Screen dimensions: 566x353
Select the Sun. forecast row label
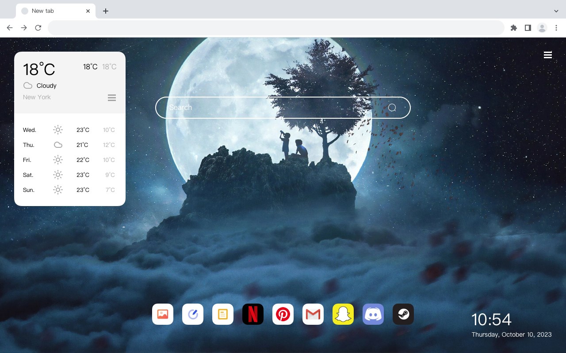(29, 190)
